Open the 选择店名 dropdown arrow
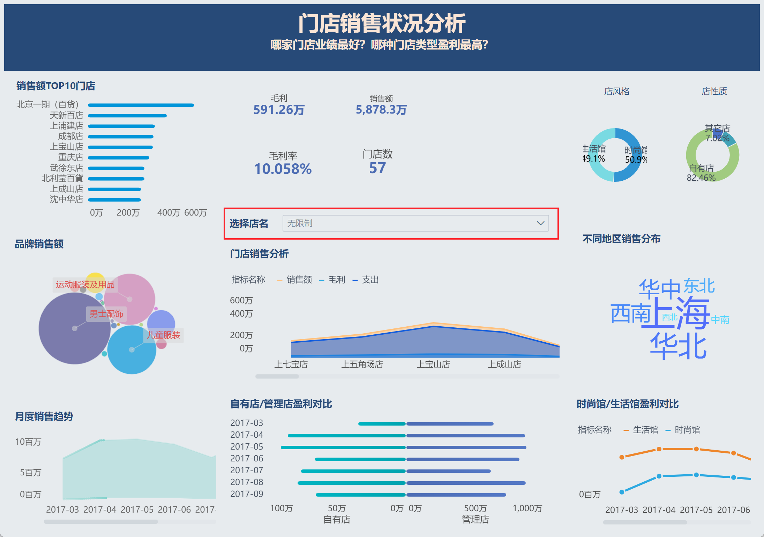This screenshot has height=537, width=764. coord(540,223)
